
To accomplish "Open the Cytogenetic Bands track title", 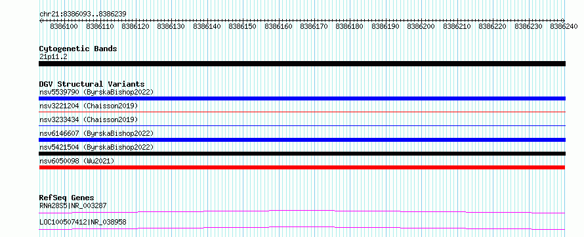I will click(x=78, y=49).
